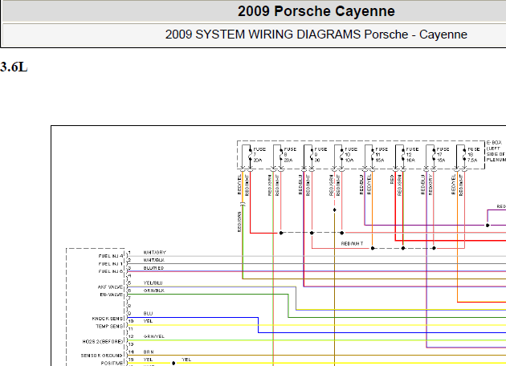Click the horizontal RED/WHT wire label

tap(352, 244)
